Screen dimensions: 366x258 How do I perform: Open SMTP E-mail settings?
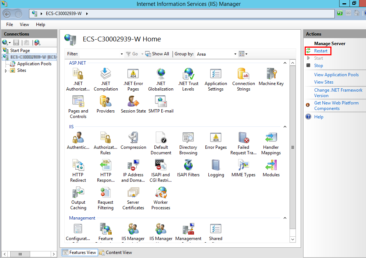coord(161,104)
